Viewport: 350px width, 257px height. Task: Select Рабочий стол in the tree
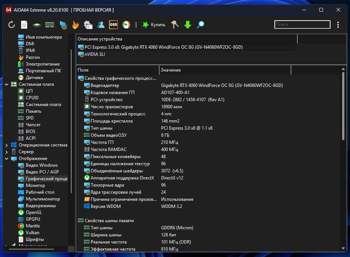(36, 192)
